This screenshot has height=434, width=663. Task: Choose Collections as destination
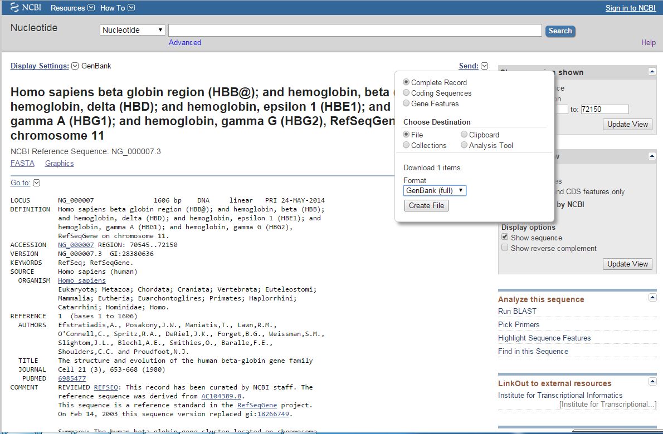(x=406, y=145)
